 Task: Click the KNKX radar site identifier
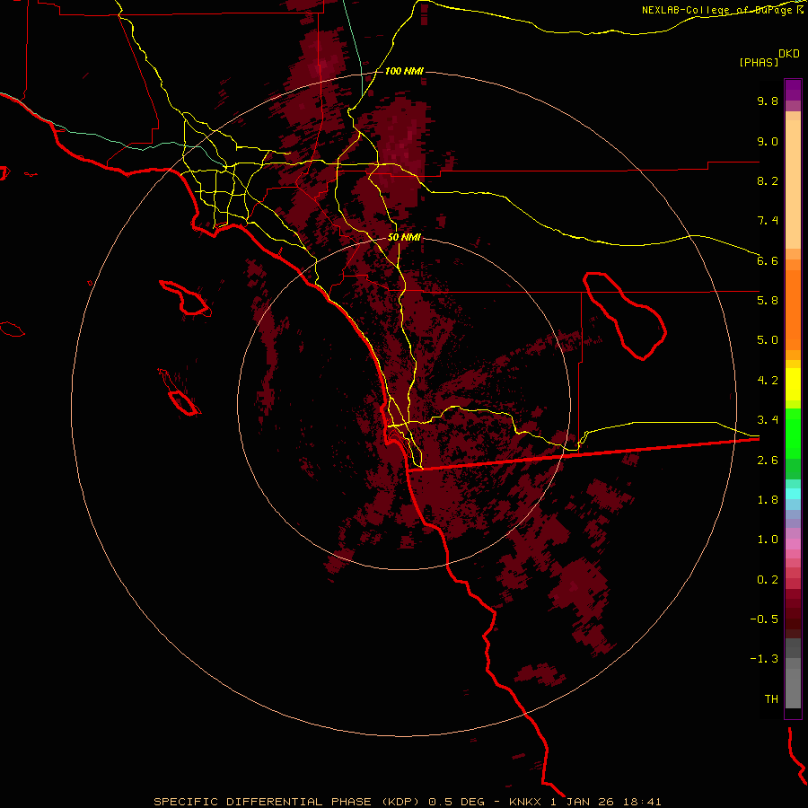click(525, 802)
